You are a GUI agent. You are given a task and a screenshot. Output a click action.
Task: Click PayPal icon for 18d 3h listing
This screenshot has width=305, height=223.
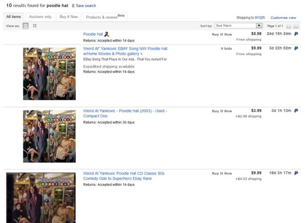click(x=296, y=173)
